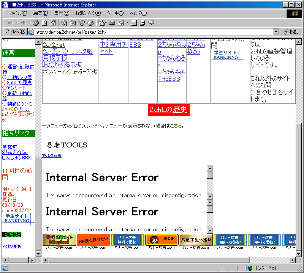Visit the 2ch2.net link
Screen dimensions: 304x273
pyautogui.click(x=54, y=45)
